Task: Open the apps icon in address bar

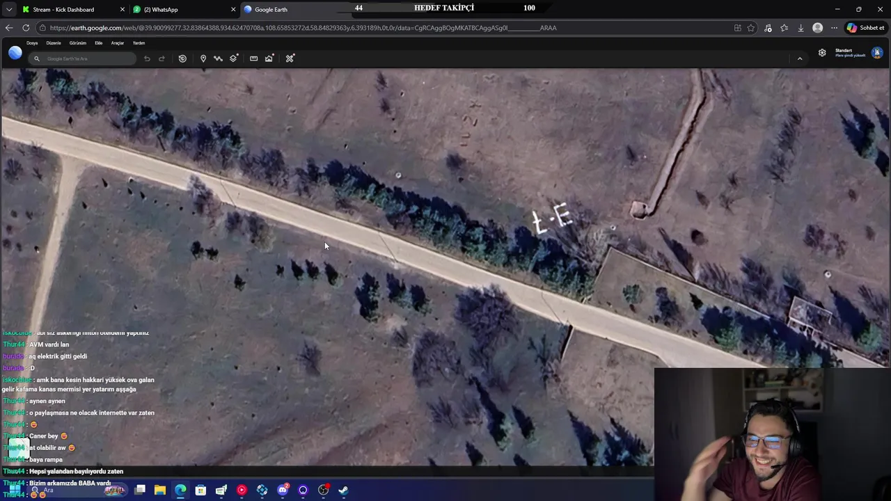Action: [737, 28]
